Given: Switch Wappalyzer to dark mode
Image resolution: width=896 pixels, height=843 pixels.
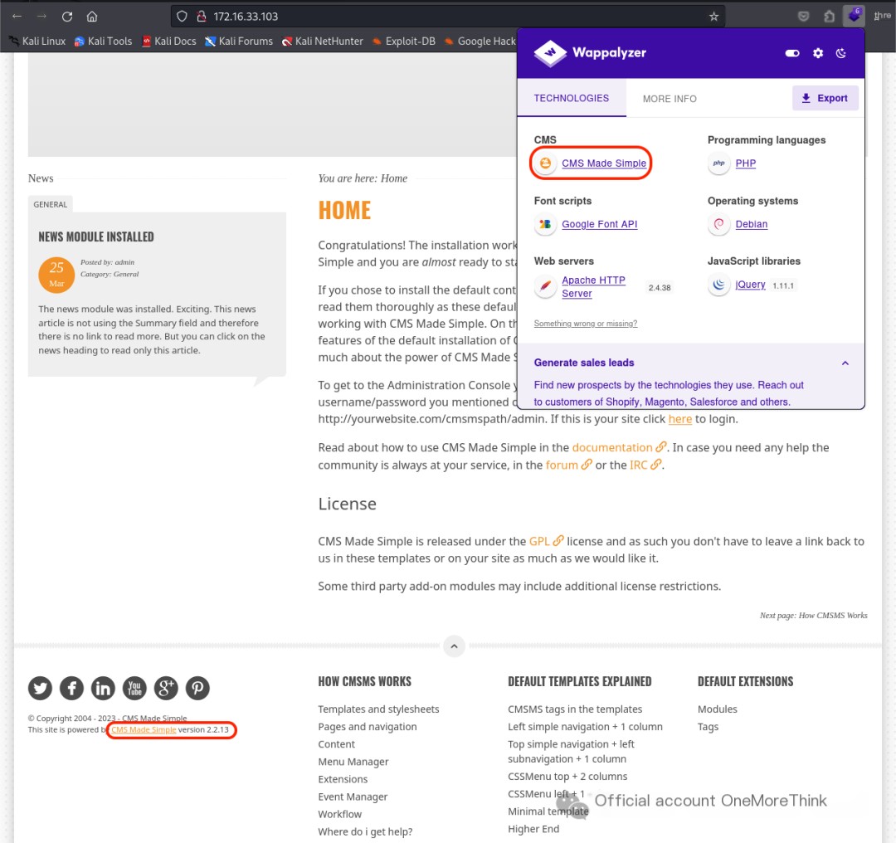Looking at the screenshot, I should click(x=840, y=53).
